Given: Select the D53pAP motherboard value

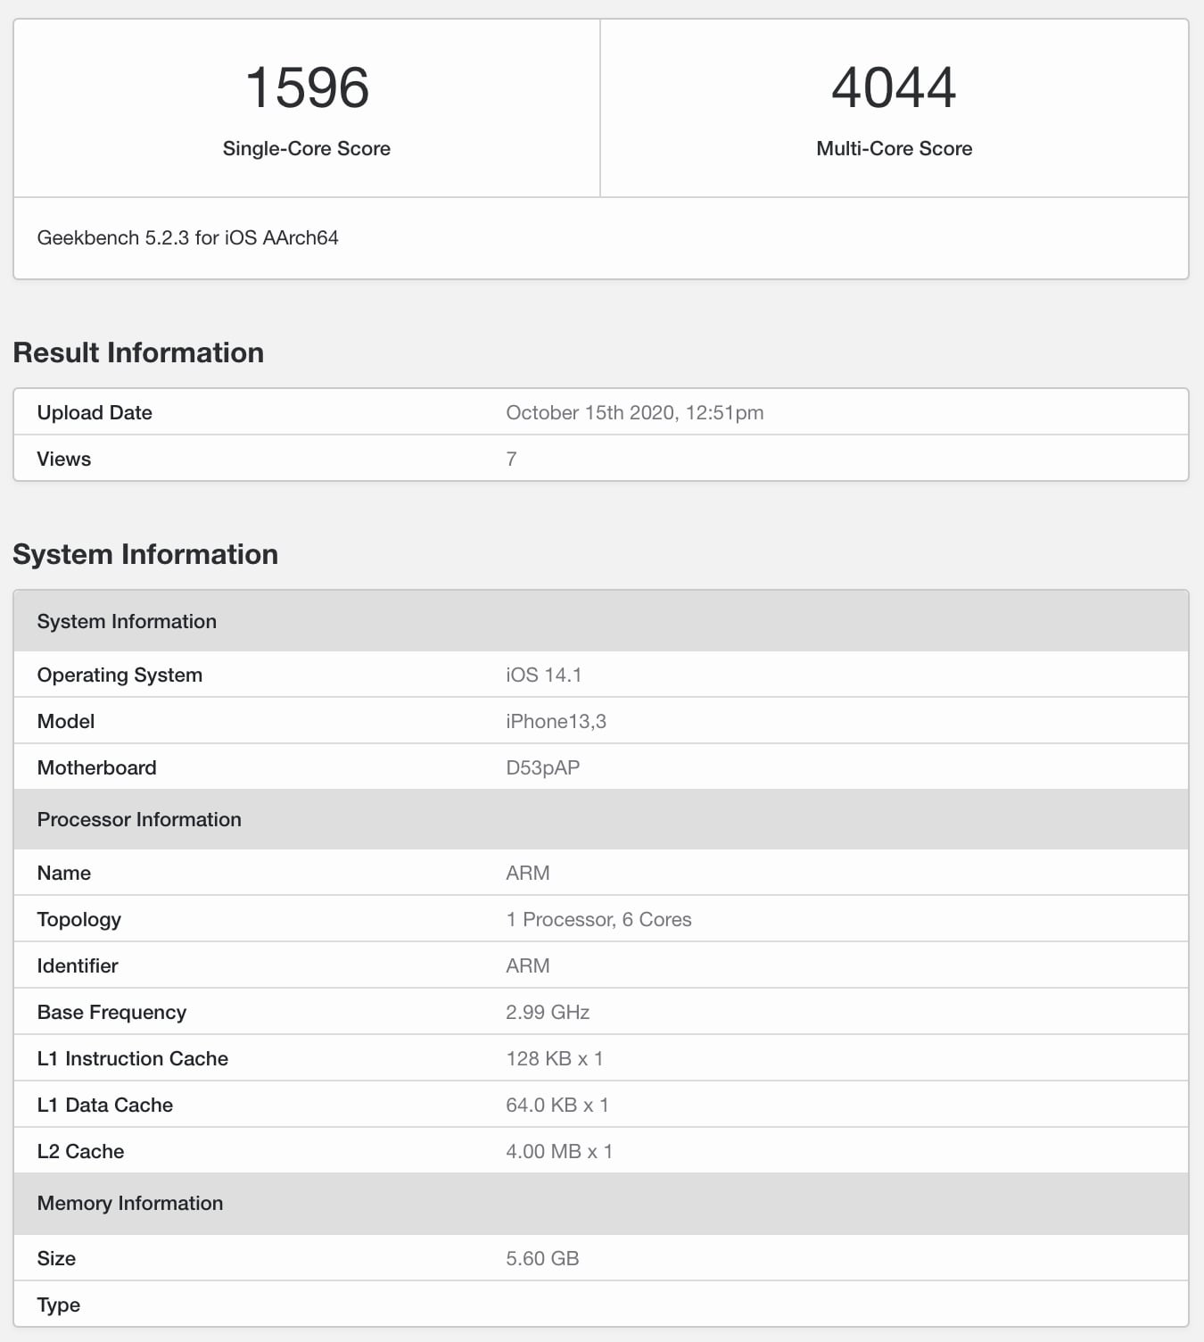Looking at the screenshot, I should pyautogui.click(x=542, y=767).
